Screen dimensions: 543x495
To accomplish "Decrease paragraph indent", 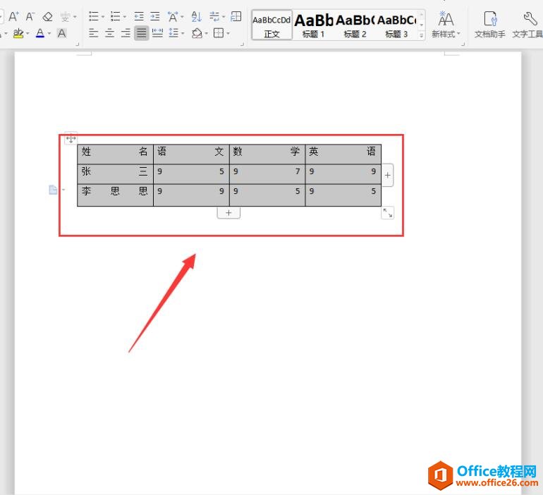I will [x=139, y=16].
